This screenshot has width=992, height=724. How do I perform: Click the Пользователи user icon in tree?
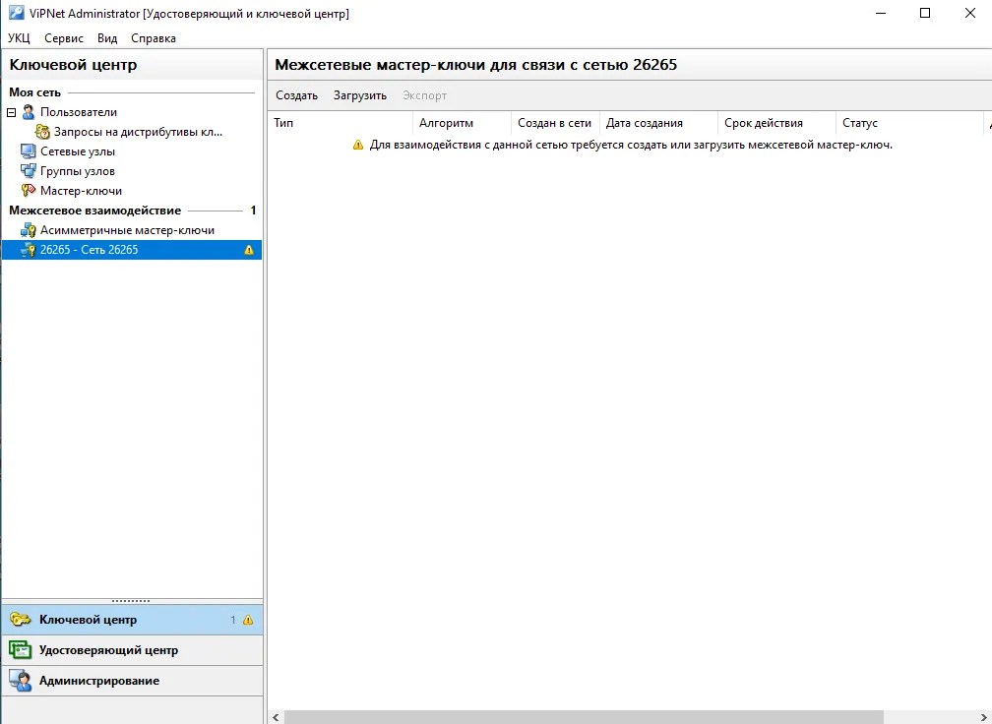point(29,112)
